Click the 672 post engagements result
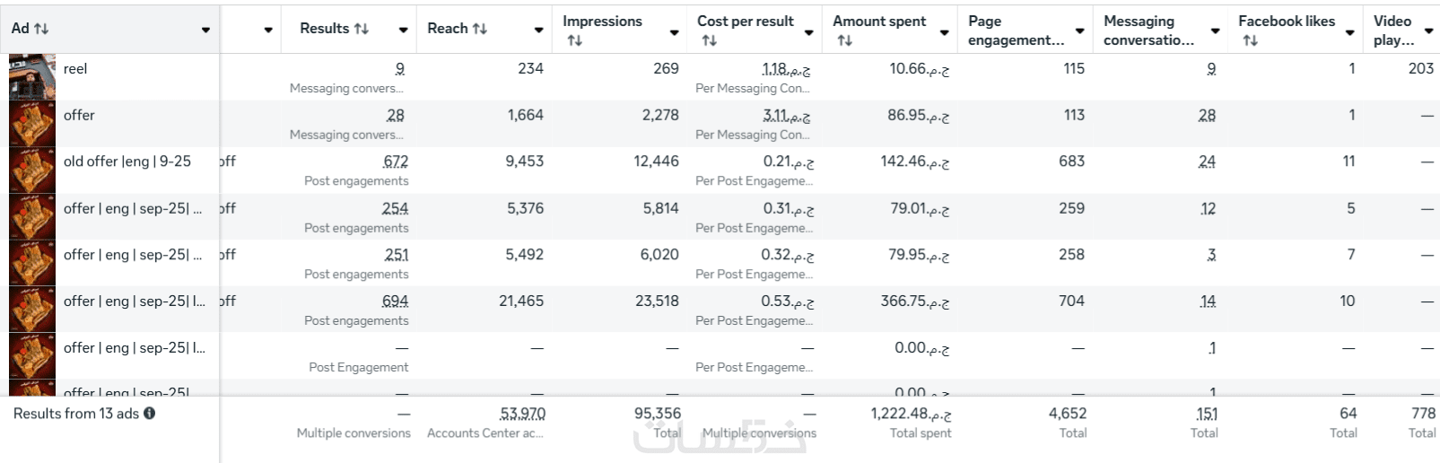This screenshot has height=463, width=1440. (x=395, y=162)
